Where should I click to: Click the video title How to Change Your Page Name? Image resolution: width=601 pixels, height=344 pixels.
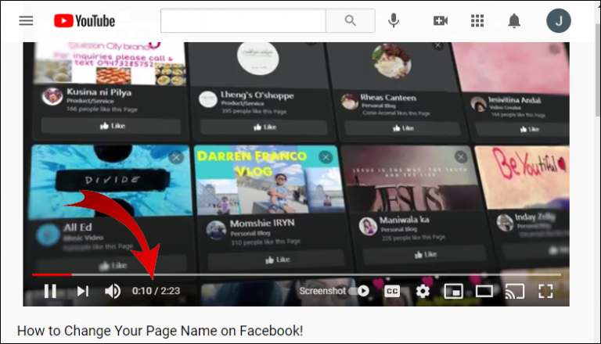pos(160,331)
